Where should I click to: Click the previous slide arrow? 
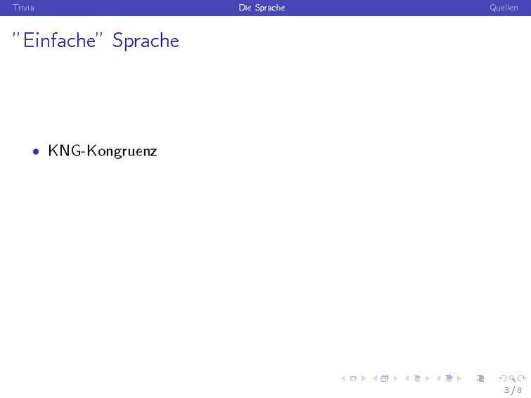pos(343,378)
